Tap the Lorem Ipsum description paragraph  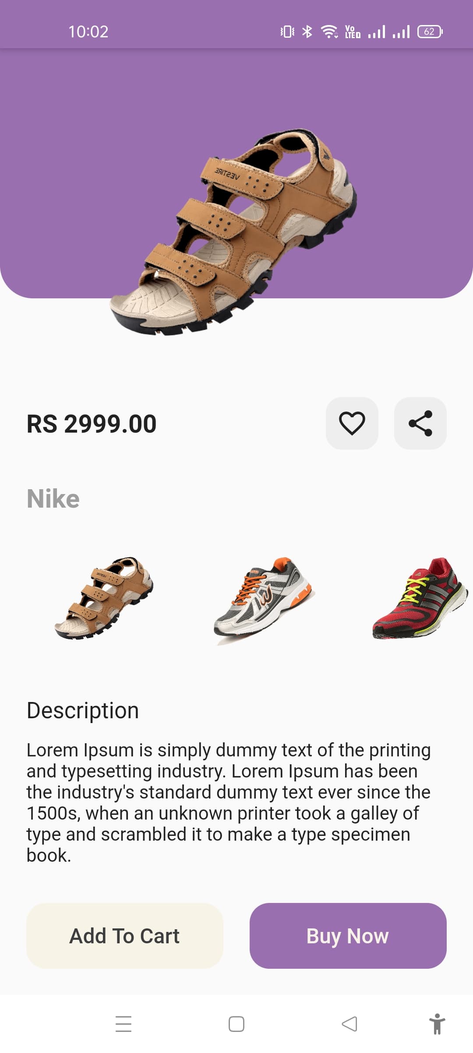click(x=228, y=802)
